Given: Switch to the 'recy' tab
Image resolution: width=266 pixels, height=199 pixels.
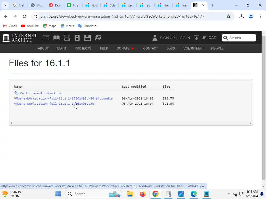Looking at the screenshot, I should click(x=145, y=5).
